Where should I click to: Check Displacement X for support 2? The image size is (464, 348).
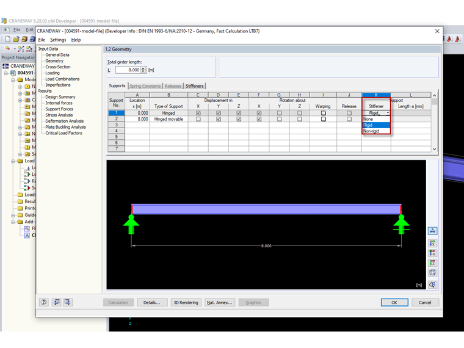click(x=198, y=119)
